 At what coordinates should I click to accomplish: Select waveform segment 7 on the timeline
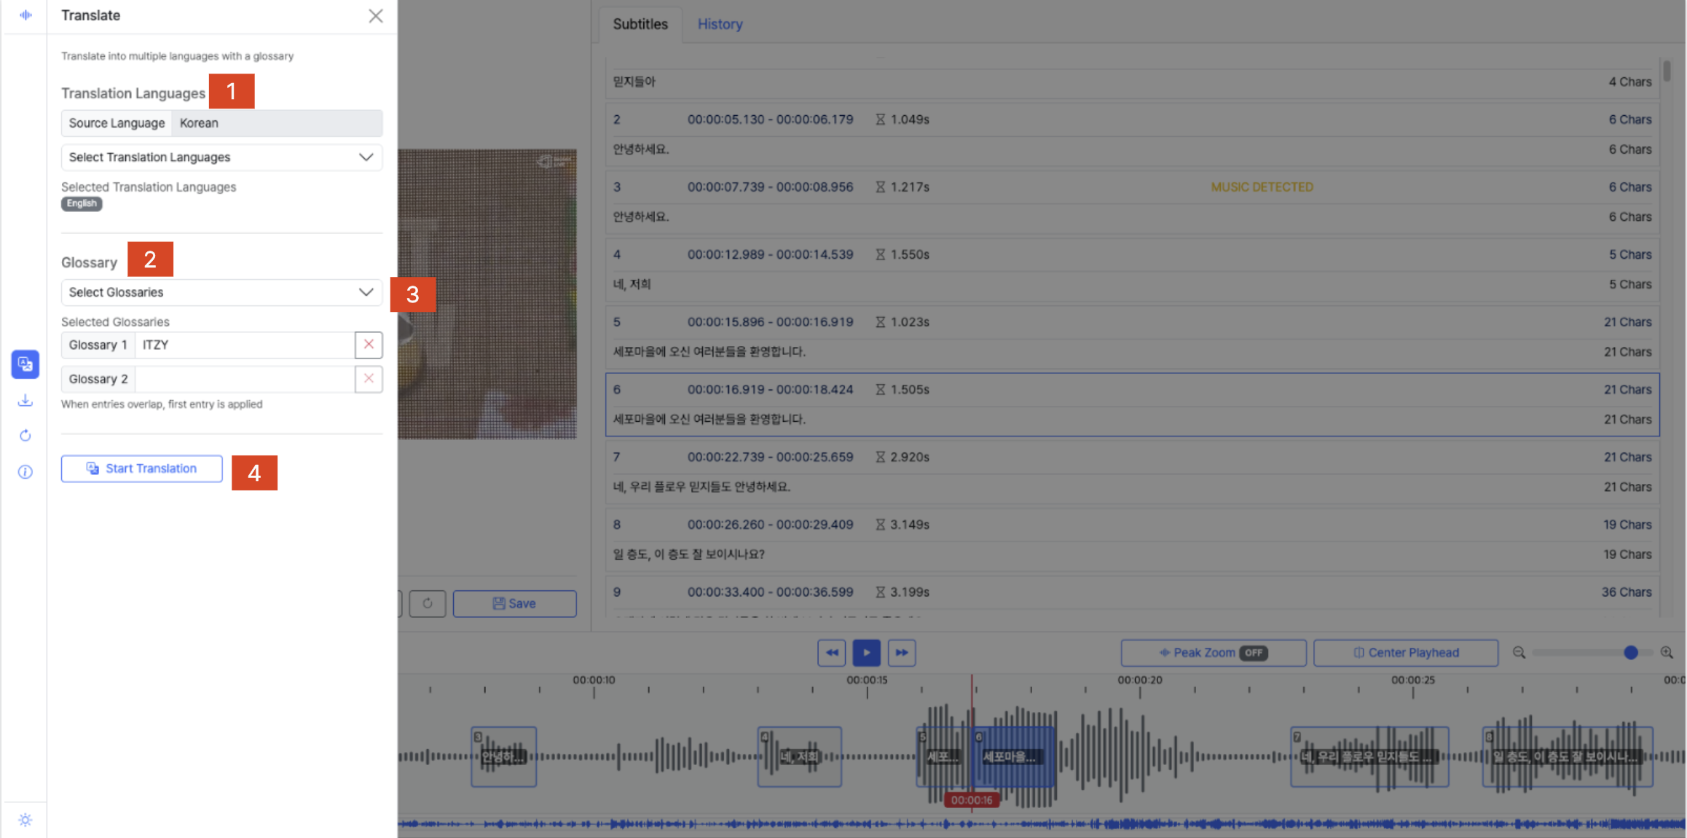[x=1369, y=756]
